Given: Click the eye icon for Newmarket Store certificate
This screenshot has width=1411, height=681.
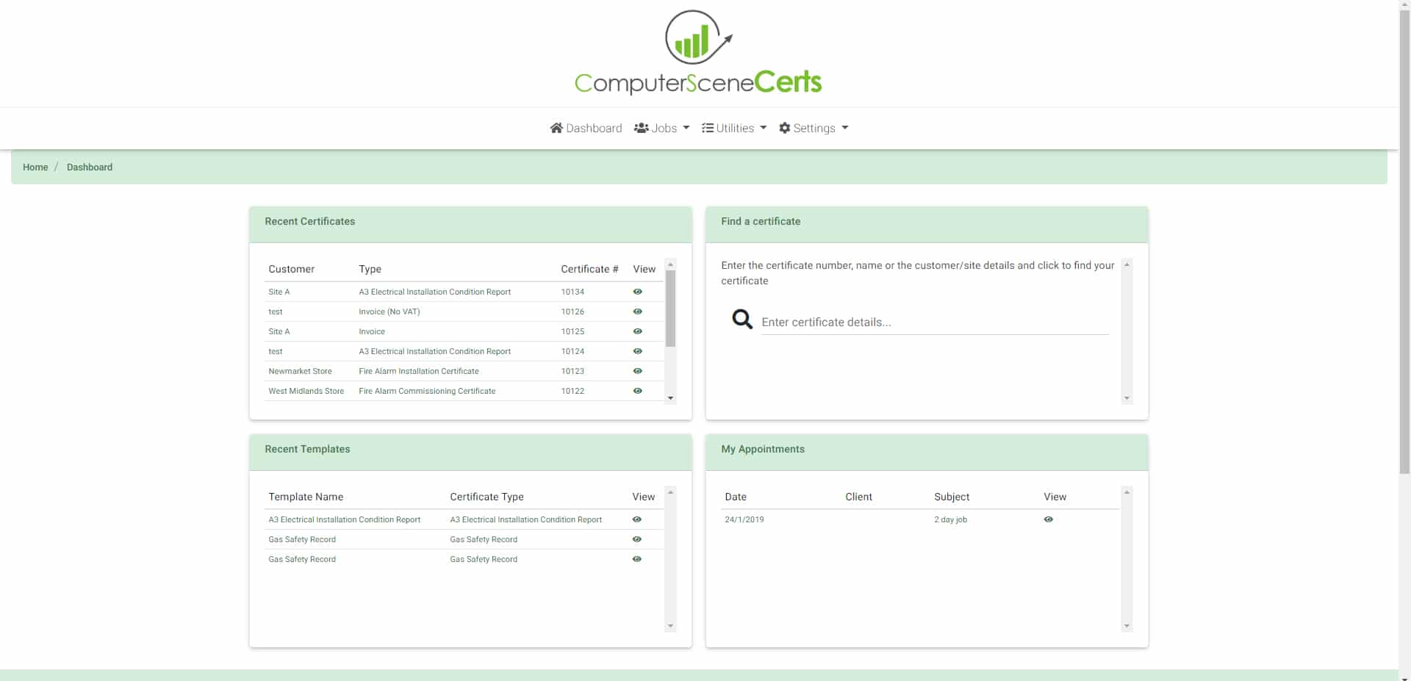Looking at the screenshot, I should (637, 371).
